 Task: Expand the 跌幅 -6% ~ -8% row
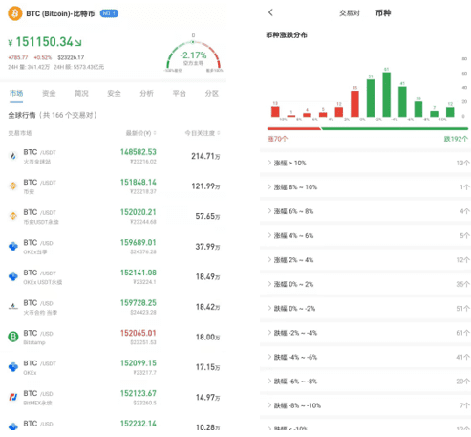point(365,382)
